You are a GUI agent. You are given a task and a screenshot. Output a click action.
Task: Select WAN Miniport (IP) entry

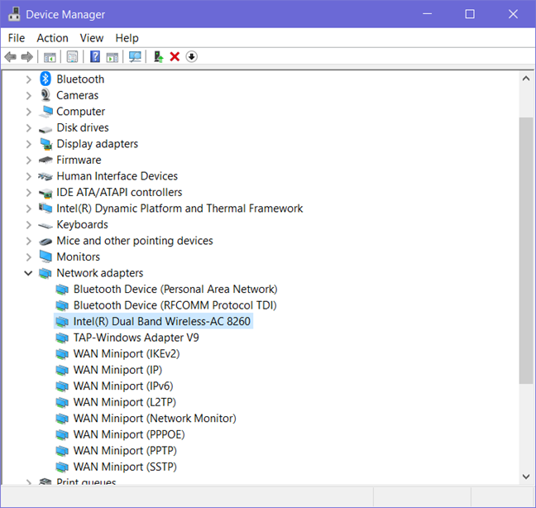(x=117, y=370)
